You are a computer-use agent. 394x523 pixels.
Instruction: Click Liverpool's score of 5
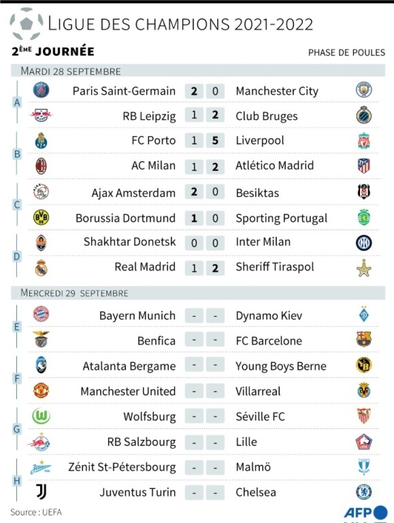[215, 141]
